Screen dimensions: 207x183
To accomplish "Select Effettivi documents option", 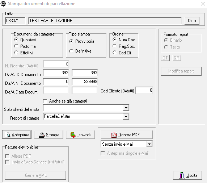I will [16, 53].
